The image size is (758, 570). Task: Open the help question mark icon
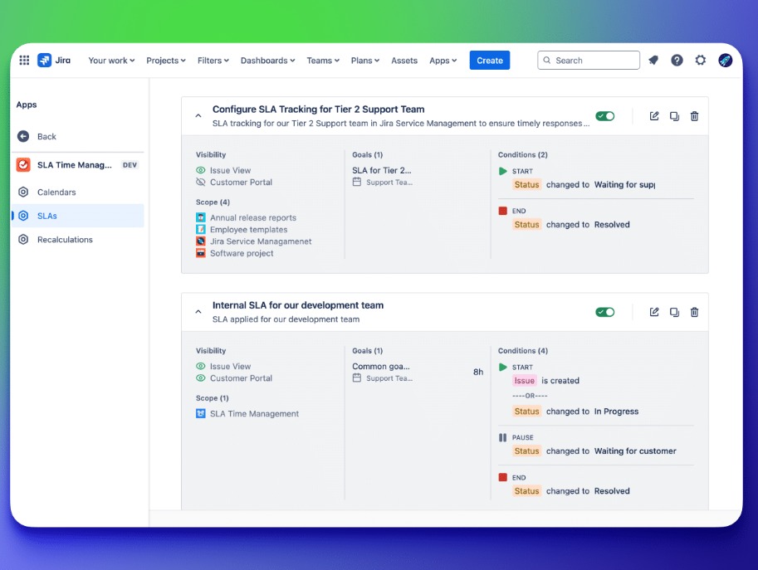(x=677, y=61)
